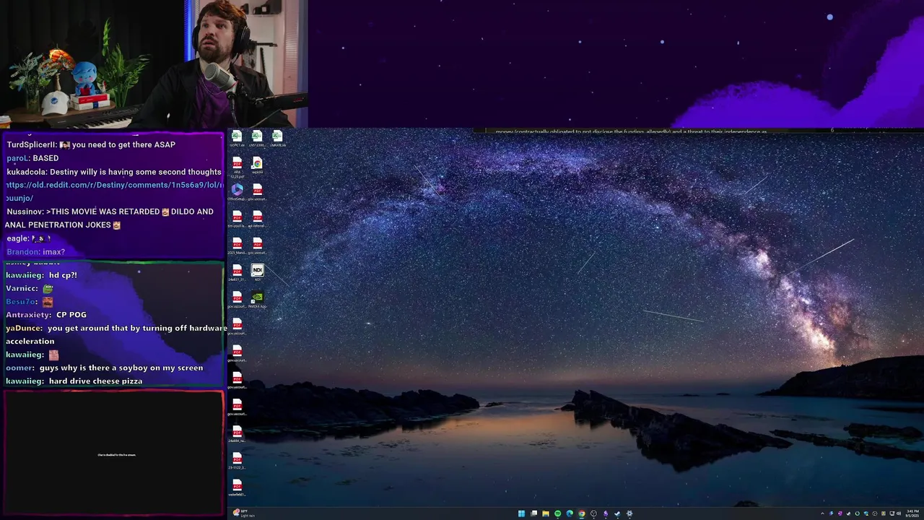Open OBS Studio from the taskbar

pyautogui.click(x=593, y=513)
